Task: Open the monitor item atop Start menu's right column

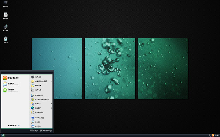Action: coord(36,77)
